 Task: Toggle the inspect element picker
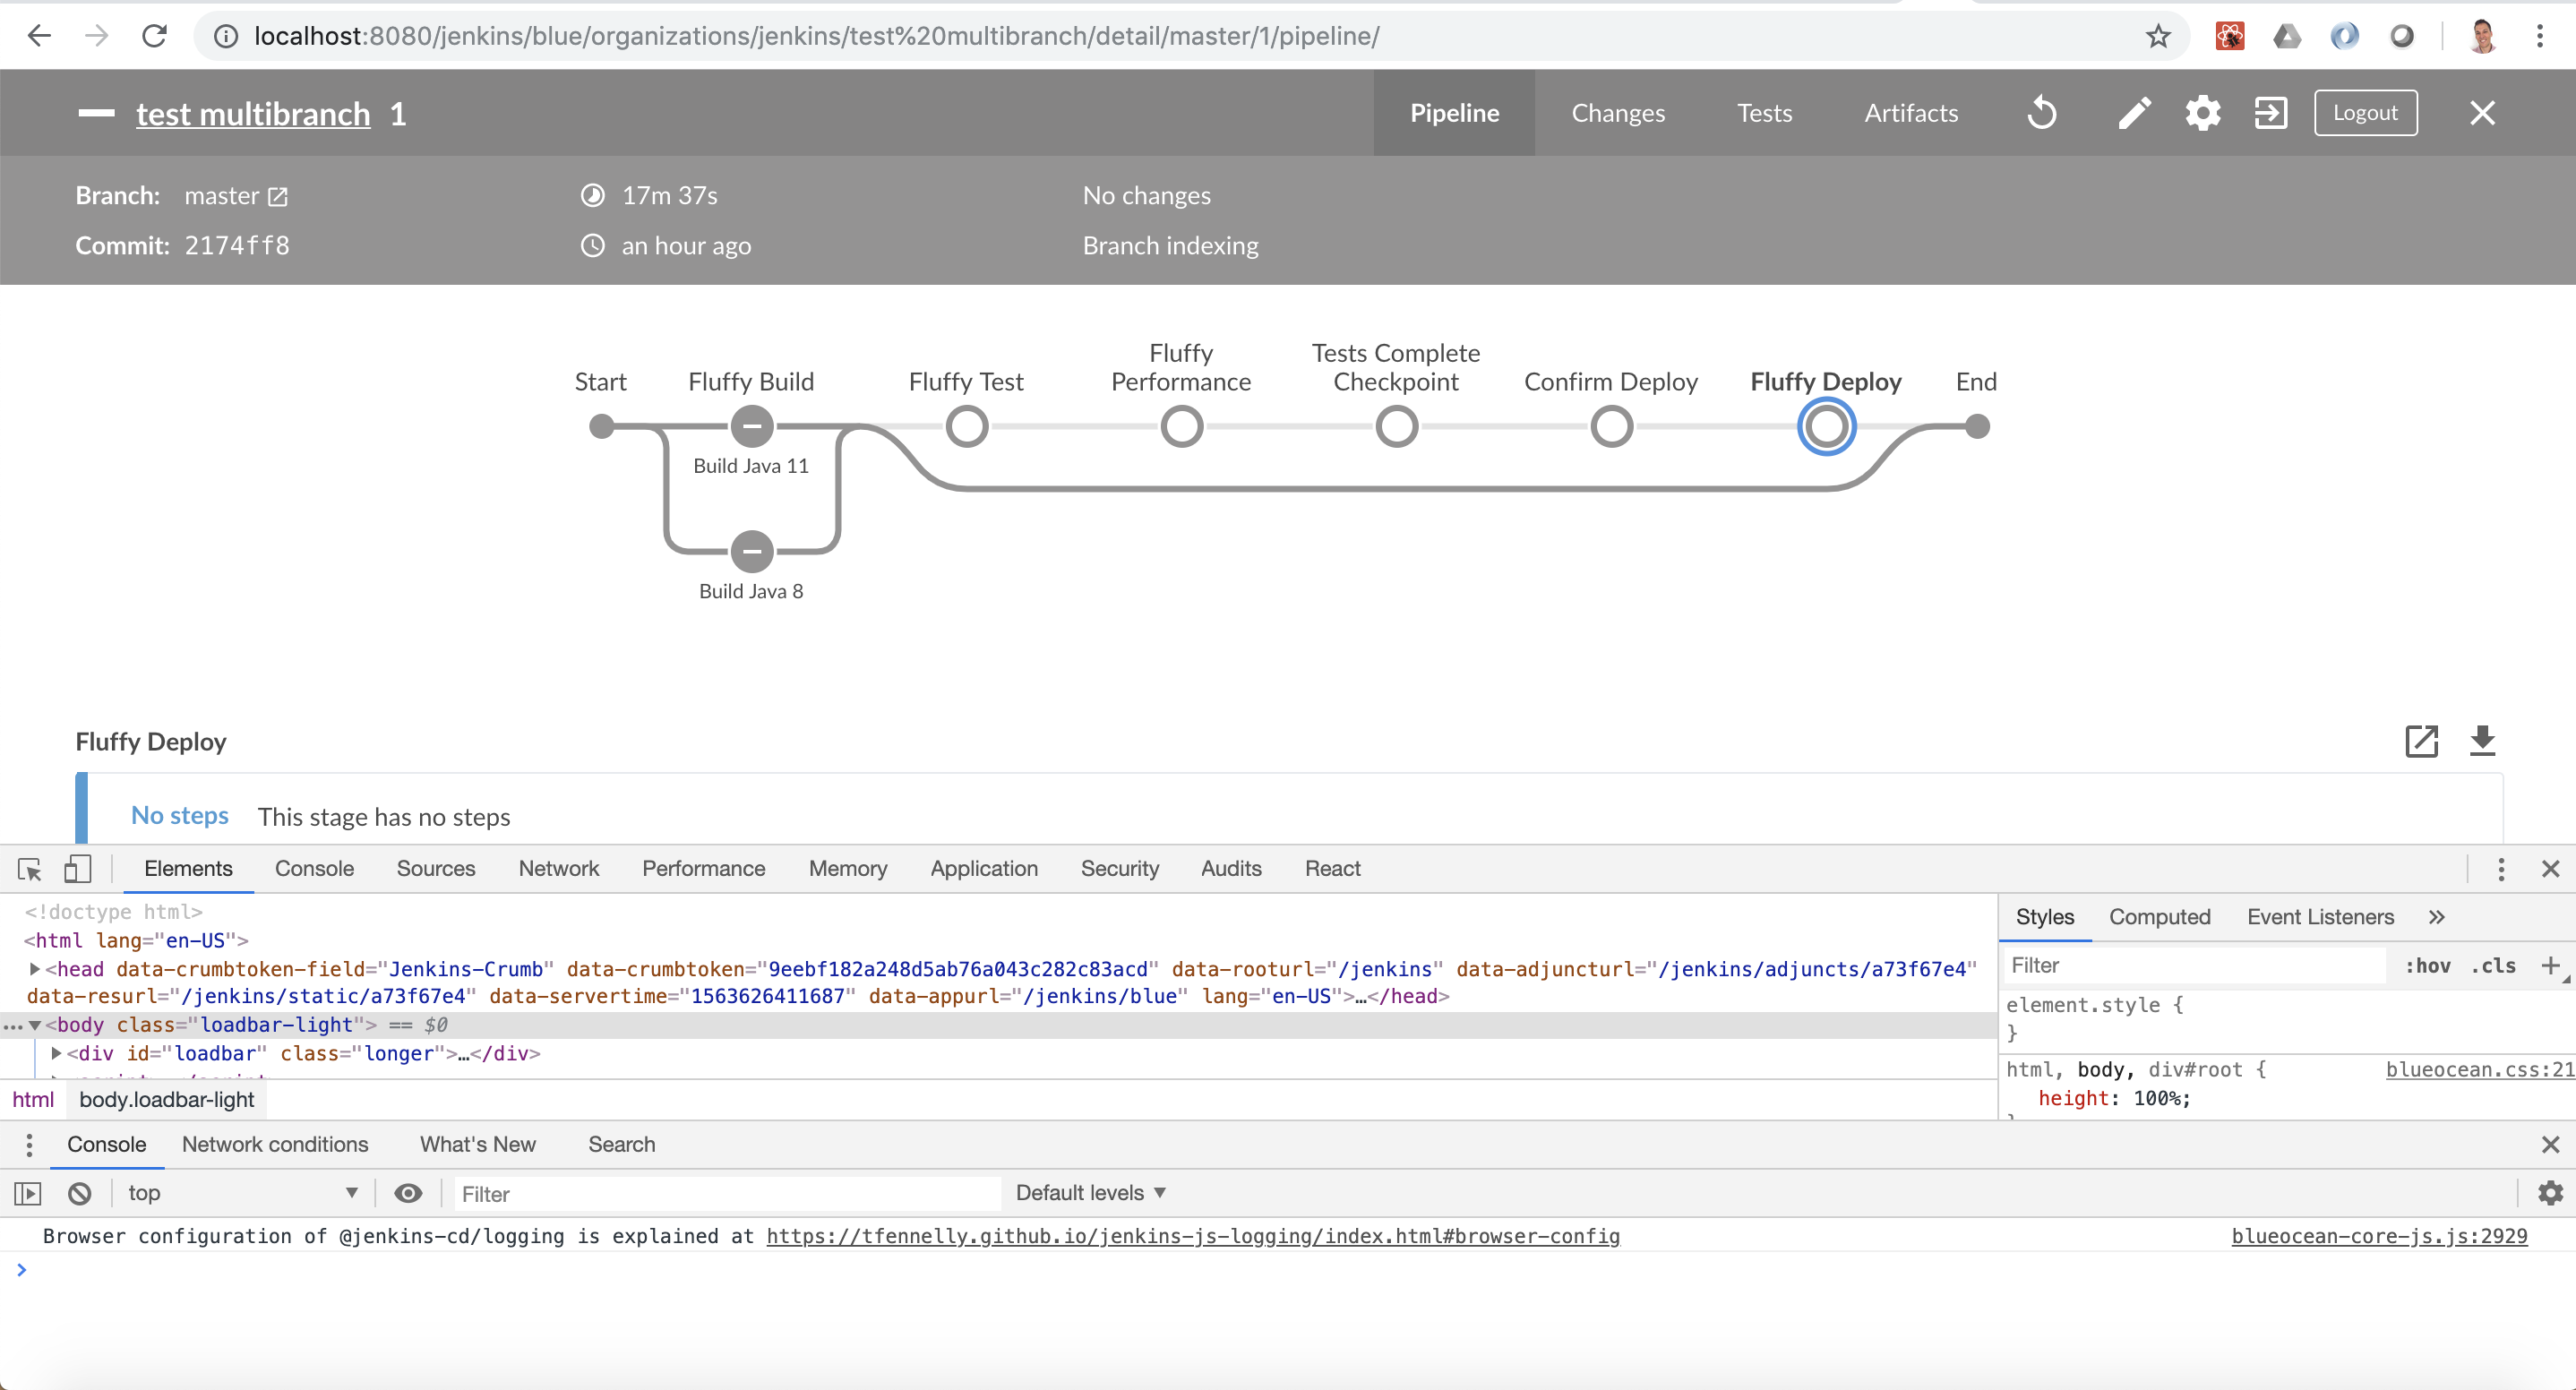(30, 868)
